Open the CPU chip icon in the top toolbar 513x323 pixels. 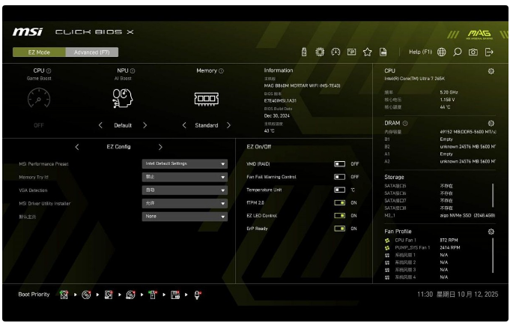click(320, 52)
